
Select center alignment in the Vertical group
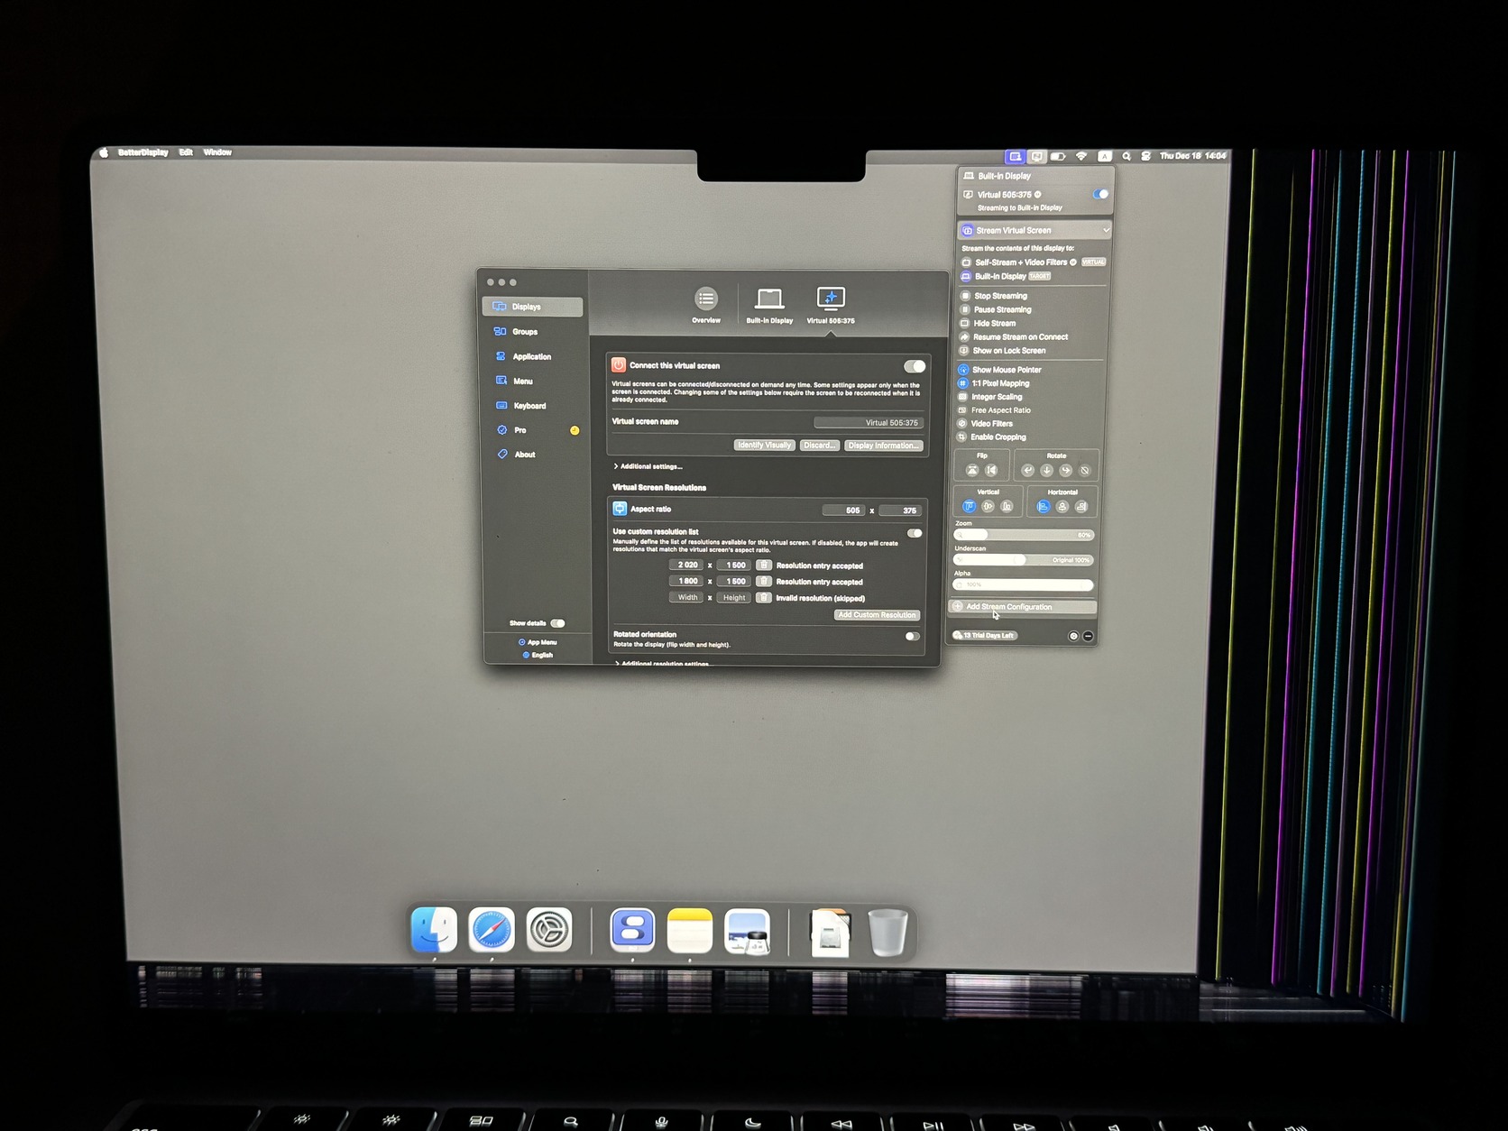988,506
